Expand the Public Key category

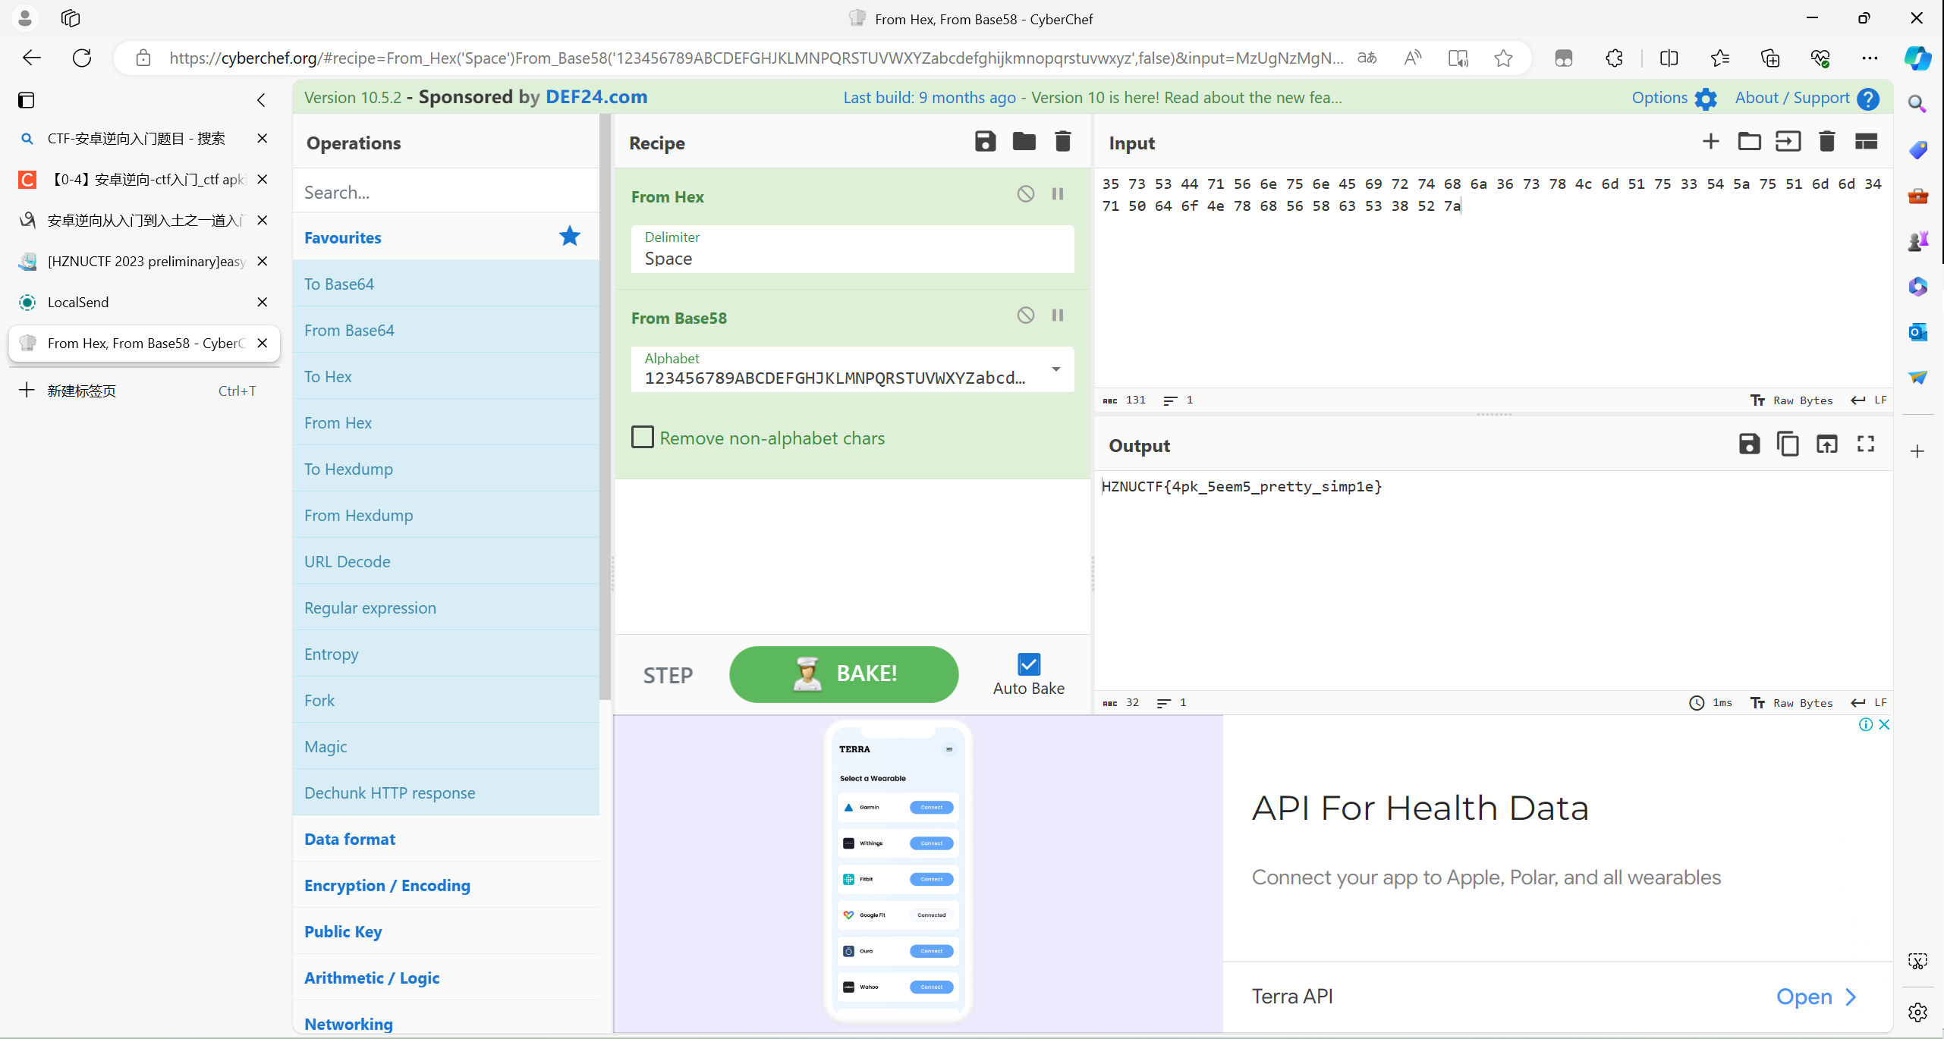pos(446,931)
